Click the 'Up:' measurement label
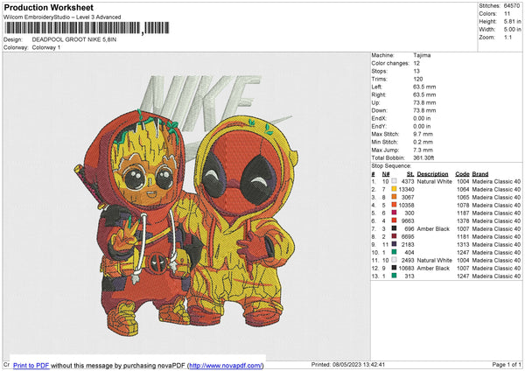Screen dimensions: 525x371 point(375,102)
